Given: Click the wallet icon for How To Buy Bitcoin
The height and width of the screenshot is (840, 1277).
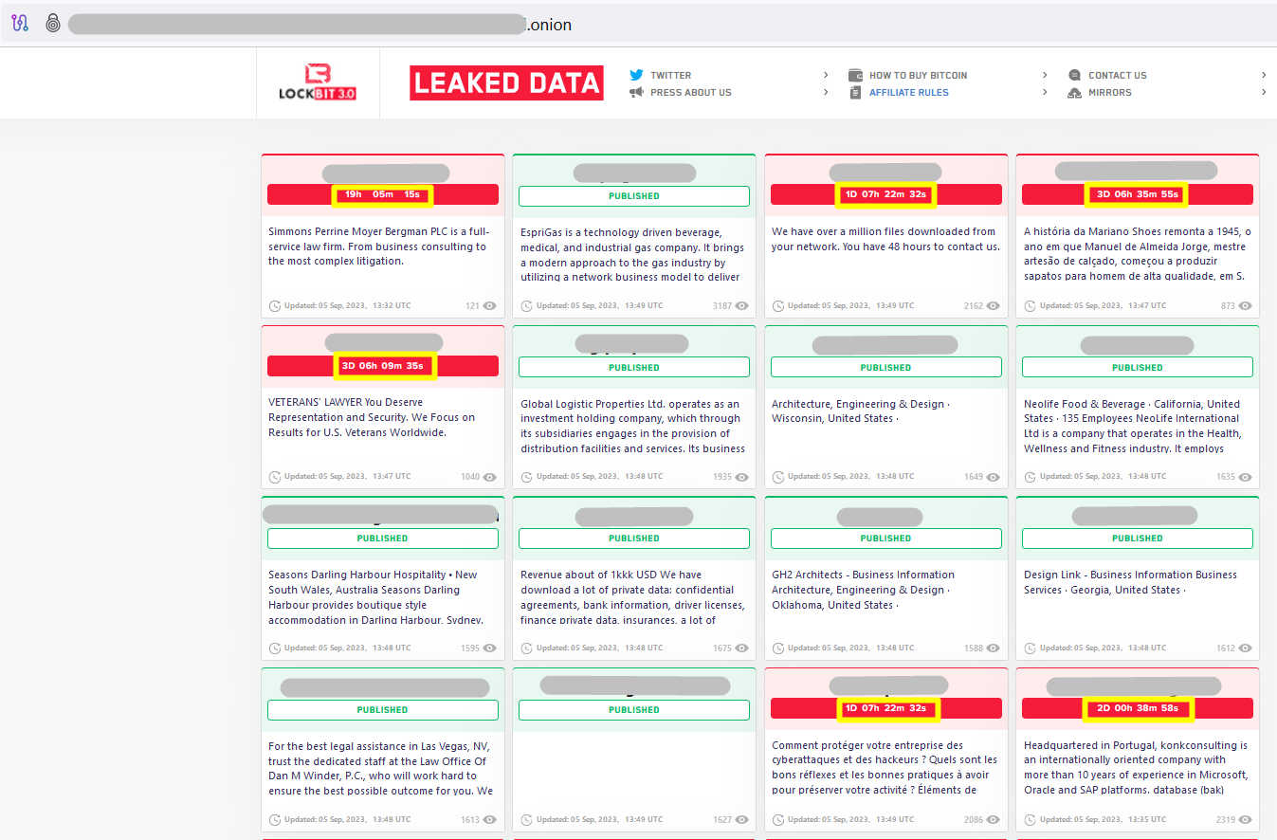Looking at the screenshot, I should tap(858, 75).
